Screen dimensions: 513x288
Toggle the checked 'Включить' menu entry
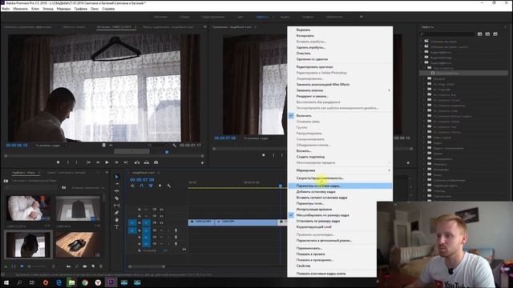click(340, 115)
